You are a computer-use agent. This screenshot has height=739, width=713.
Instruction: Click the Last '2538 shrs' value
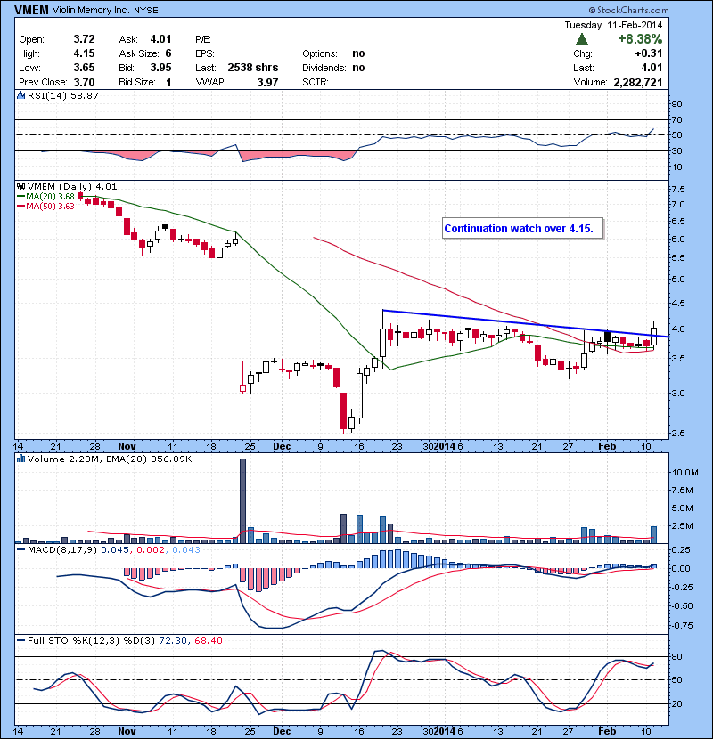coord(253,68)
